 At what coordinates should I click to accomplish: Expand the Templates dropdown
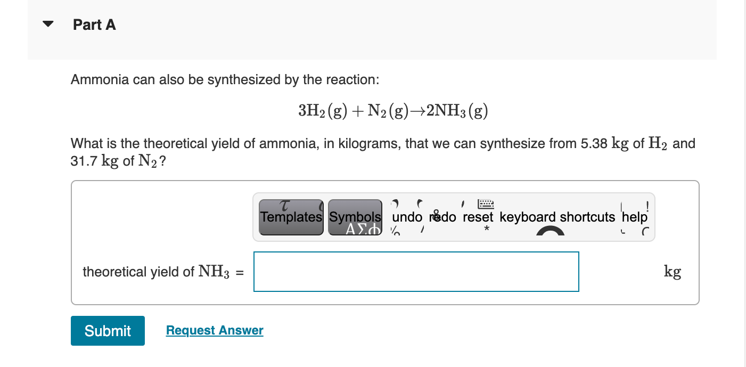point(291,216)
